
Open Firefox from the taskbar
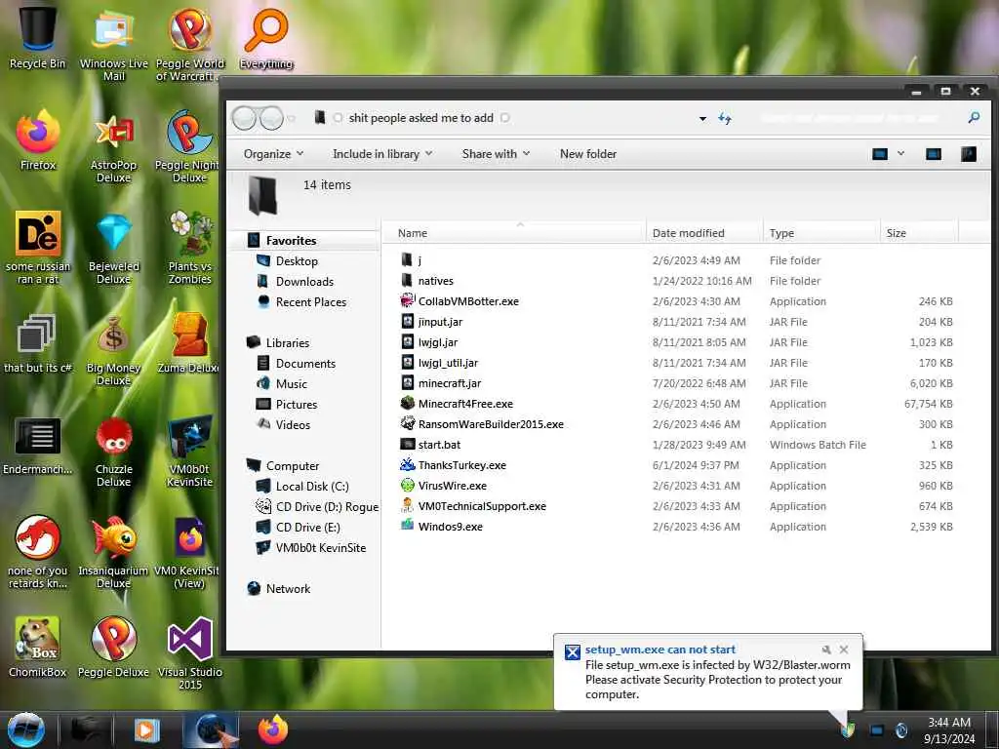point(273,729)
